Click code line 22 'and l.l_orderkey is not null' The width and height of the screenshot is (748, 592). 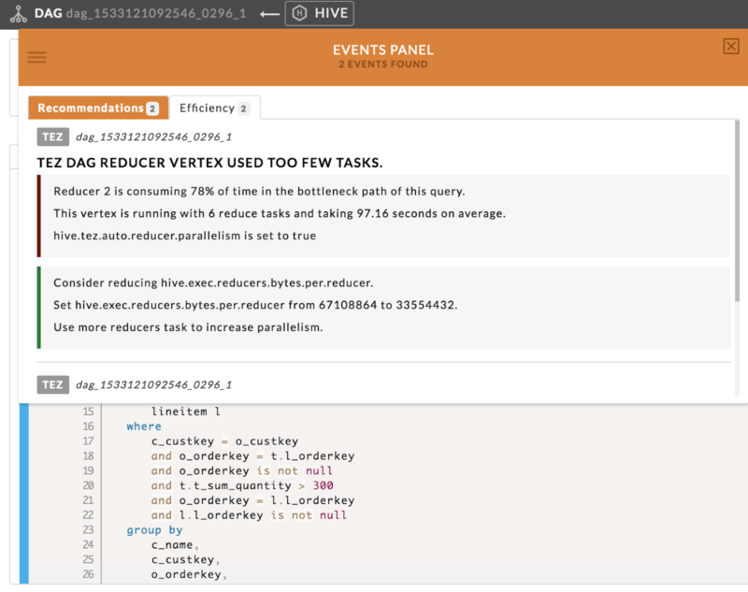pyautogui.click(x=249, y=515)
